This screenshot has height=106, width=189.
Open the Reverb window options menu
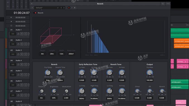tap(168, 4)
